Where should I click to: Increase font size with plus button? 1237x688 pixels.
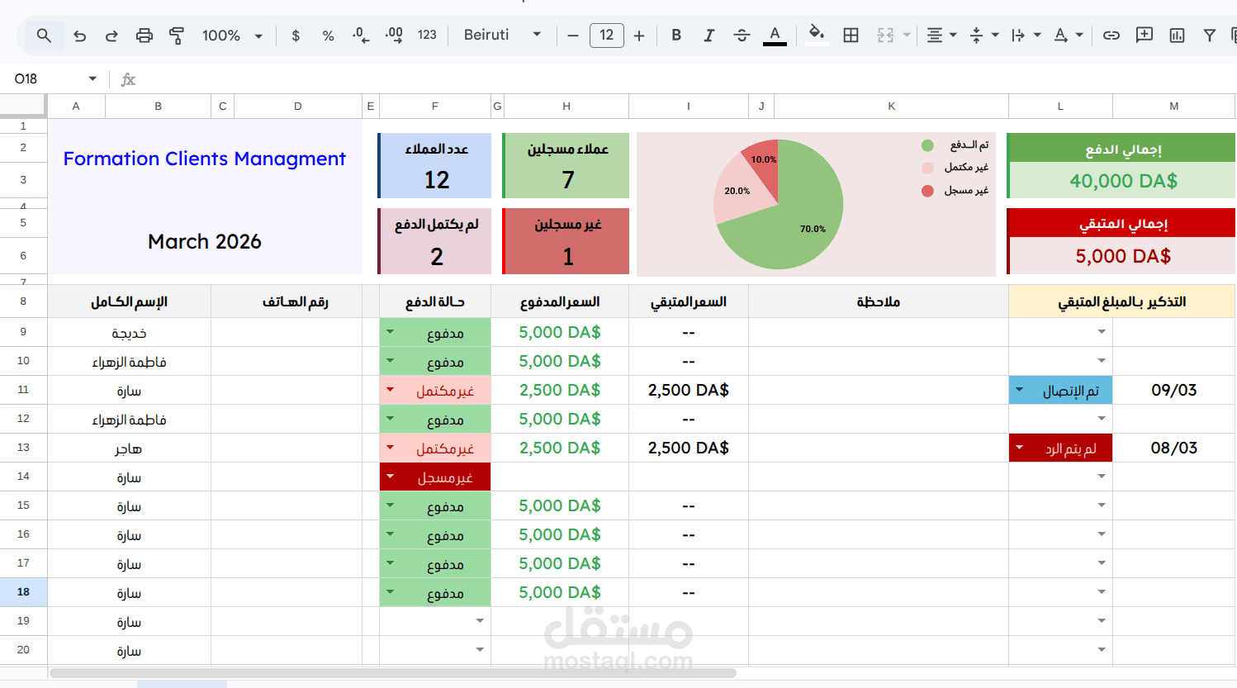[639, 36]
